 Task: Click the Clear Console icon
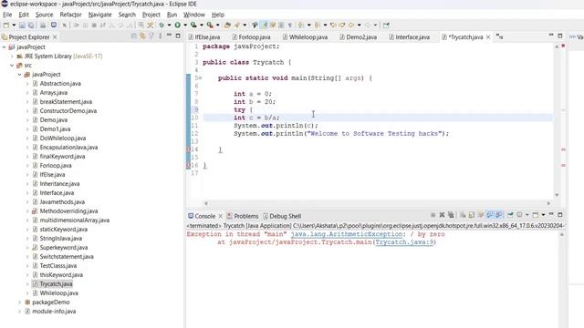(x=463, y=215)
